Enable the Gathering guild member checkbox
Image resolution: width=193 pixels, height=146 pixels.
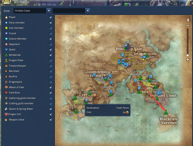point(50,98)
